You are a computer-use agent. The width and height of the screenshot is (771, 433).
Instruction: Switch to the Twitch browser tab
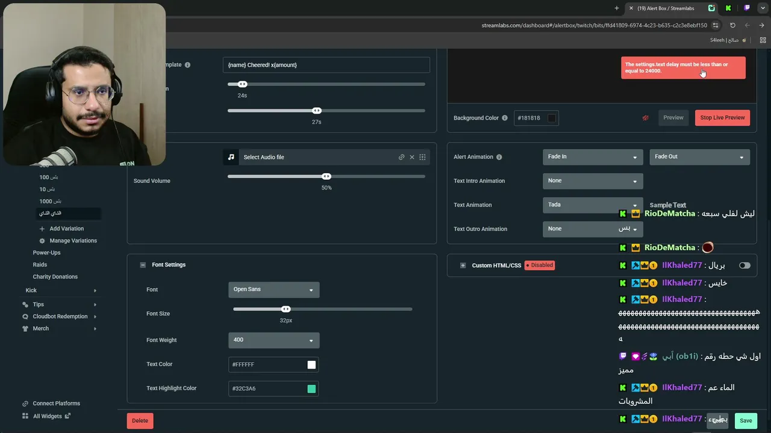click(x=747, y=8)
